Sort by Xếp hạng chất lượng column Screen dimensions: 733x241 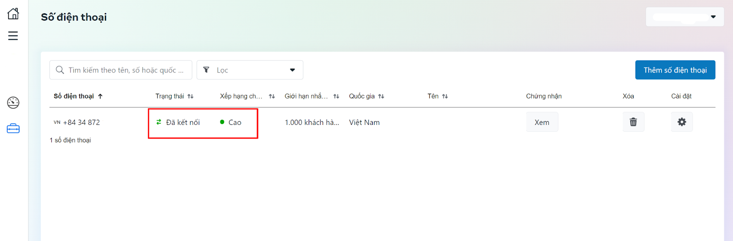(272, 96)
